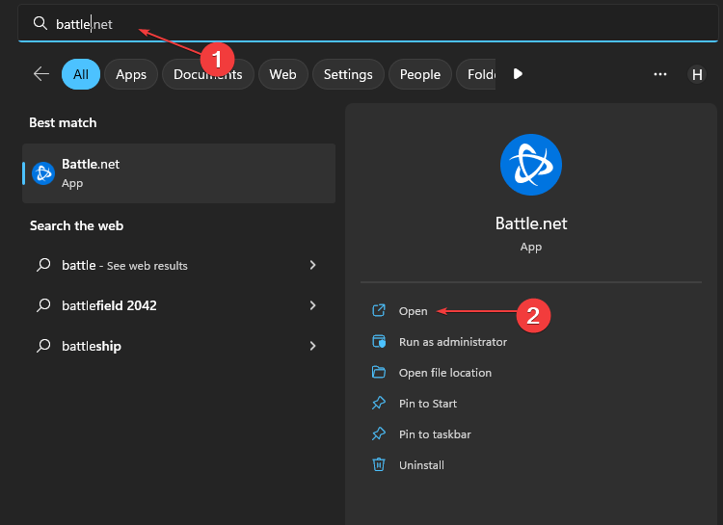
Task: Choose Open file location
Action: pyautogui.click(x=445, y=373)
